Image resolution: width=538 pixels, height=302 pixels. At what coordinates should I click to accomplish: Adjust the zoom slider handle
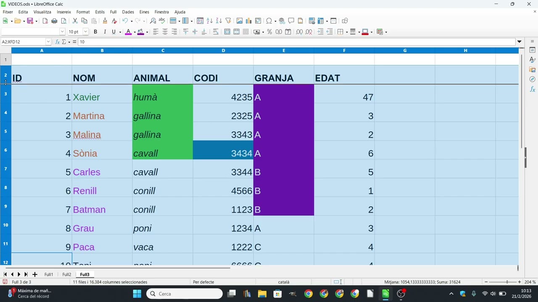pyautogui.click(x=507, y=282)
